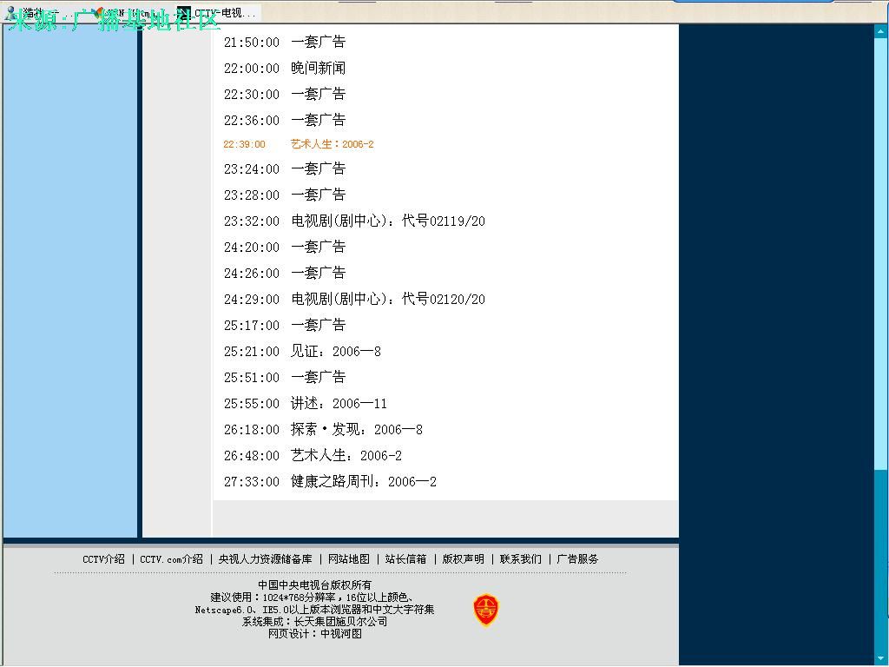Click the 电视剧 代号02120/20 schedule entry
Viewport: 889px width, 667px height.
(x=387, y=300)
